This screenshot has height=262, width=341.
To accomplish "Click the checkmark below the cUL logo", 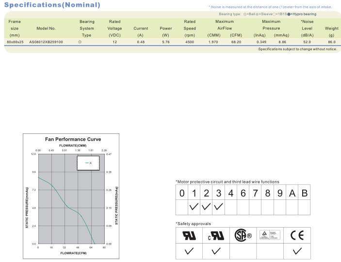I will coord(216,251).
